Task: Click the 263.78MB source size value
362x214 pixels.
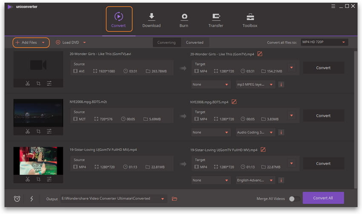Action: click(x=159, y=71)
